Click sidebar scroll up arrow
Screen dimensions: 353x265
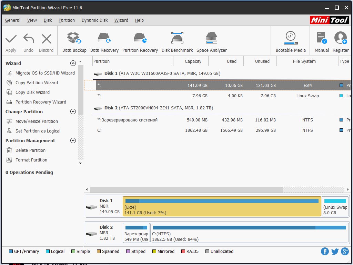[x=80, y=61]
